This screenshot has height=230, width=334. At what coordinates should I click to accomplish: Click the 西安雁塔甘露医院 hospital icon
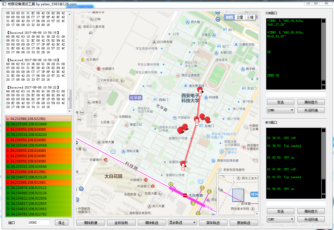click(244, 147)
